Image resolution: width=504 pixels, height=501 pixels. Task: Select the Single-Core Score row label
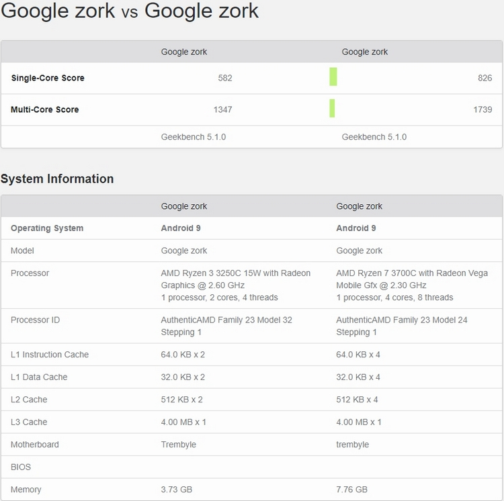(48, 78)
